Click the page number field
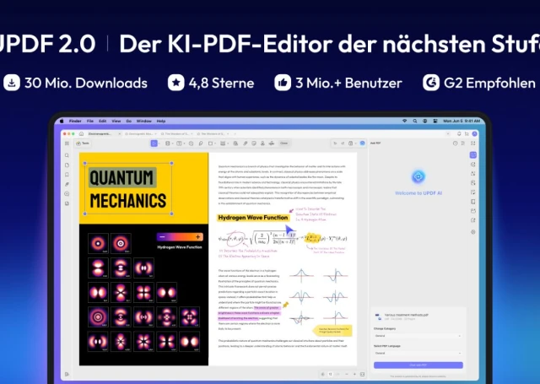This screenshot has height=384, width=540. pos(330,374)
